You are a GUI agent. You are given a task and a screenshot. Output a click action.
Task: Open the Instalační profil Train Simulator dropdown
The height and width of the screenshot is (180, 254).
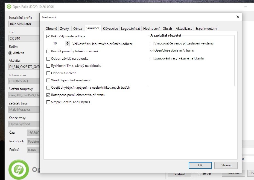[24, 24]
